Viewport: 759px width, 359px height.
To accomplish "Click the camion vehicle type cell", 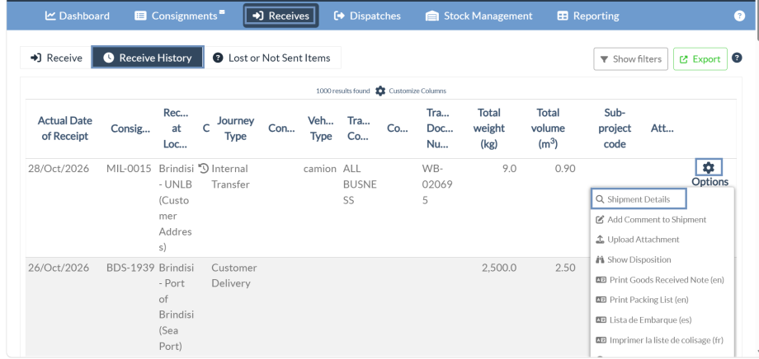I will pyautogui.click(x=319, y=169).
